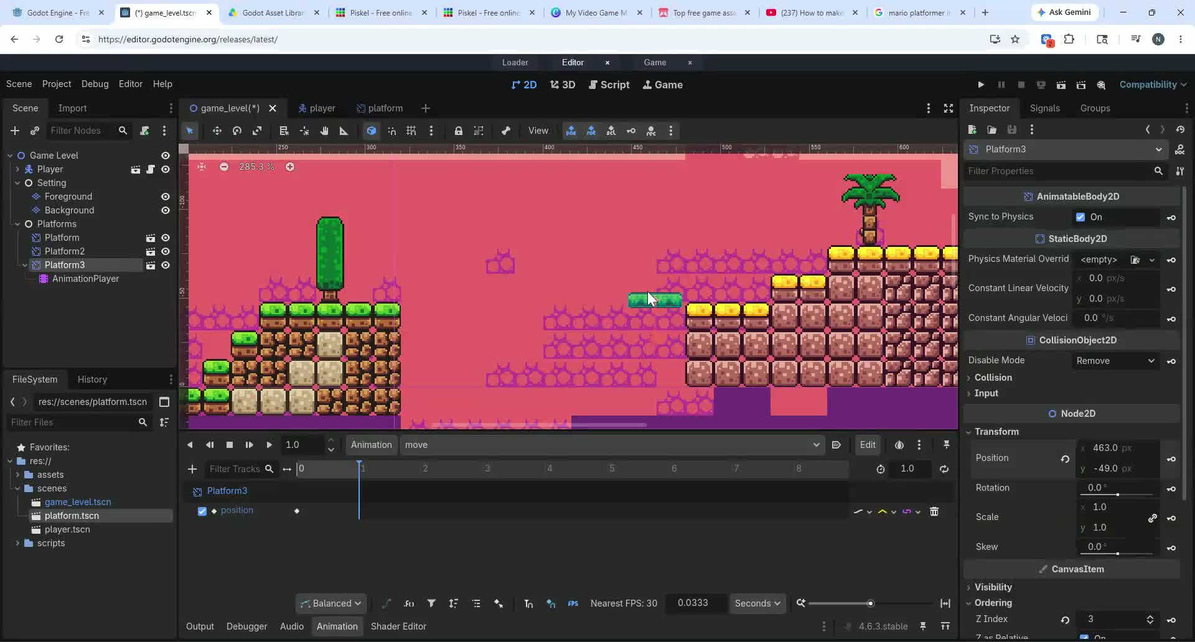
Task: Click the animation Edit button
Action: [x=868, y=445]
